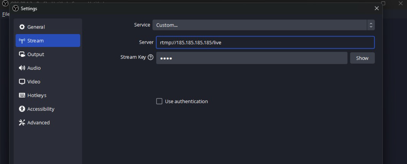Maximize the main OBS window
The image size is (407, 164).
[383, 3]
